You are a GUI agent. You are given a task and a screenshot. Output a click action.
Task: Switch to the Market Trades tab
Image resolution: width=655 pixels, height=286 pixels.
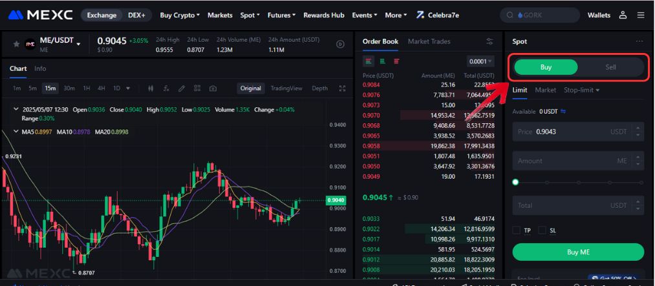pyautogui.click(x=429, y=41)
